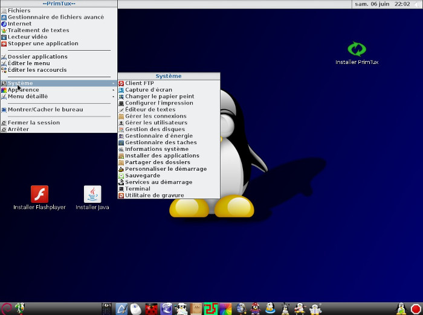Click the date and clock in top panel
The width and height of the screenshot is (423, 315).
[x=382, y=4]
